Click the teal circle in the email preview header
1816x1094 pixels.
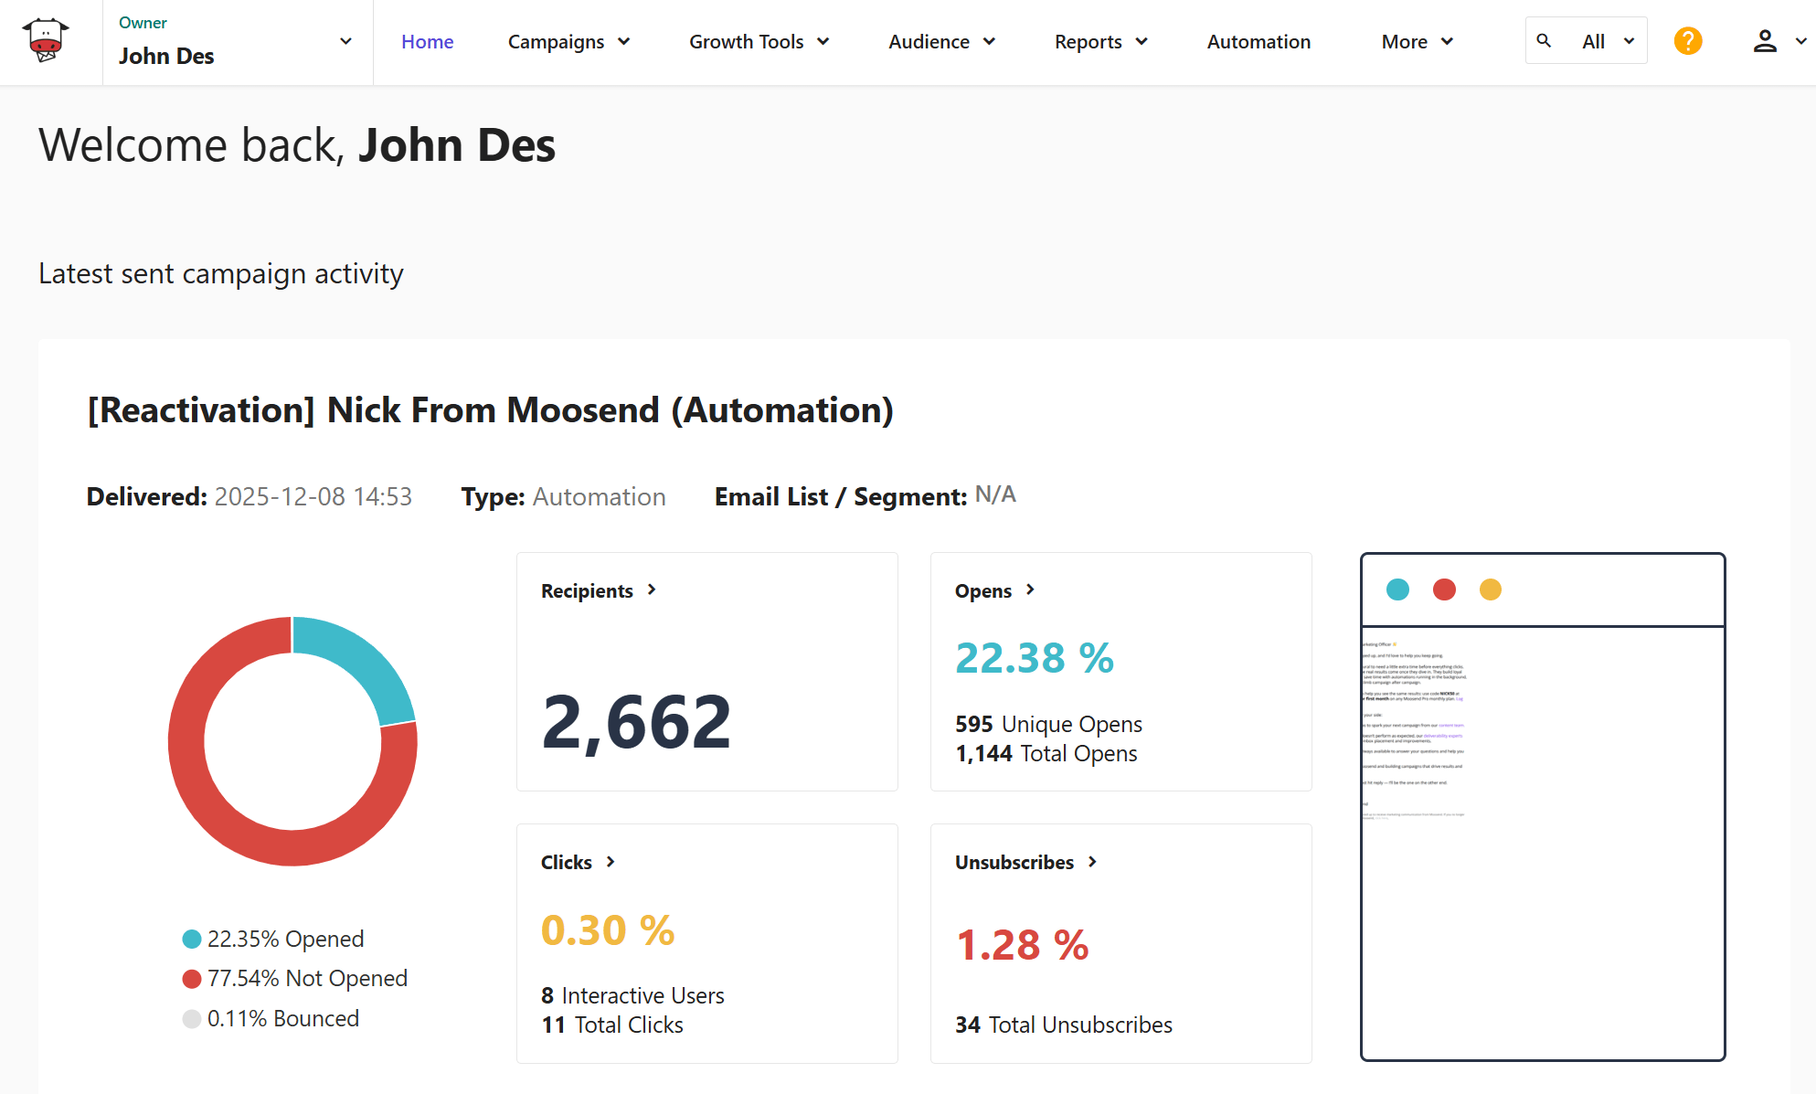click(x=1397, y=589)
